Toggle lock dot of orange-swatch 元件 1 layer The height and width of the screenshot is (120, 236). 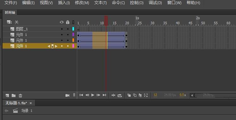pyautogui.click(x=68, y=40)
